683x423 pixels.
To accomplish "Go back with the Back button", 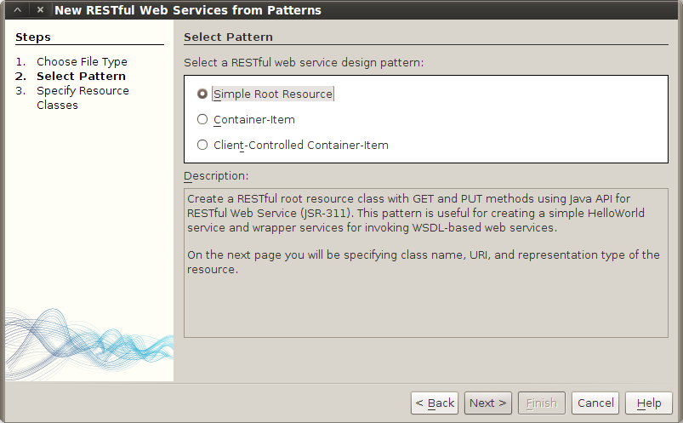I will [435, 403].
